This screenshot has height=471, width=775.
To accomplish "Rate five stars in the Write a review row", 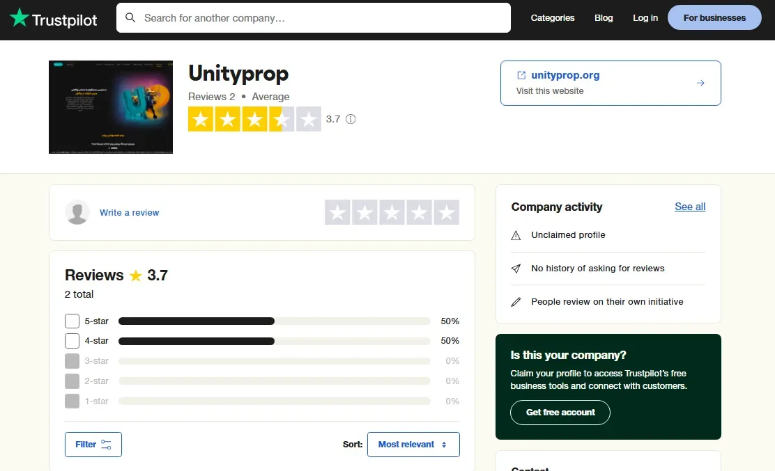I will click(446, 213).
